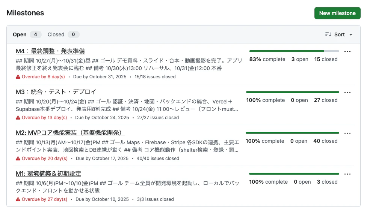The image size is (367, 214).
Task: Open milestone M3：統合・テスト・デプロイ
Action: tap(56, 92)
